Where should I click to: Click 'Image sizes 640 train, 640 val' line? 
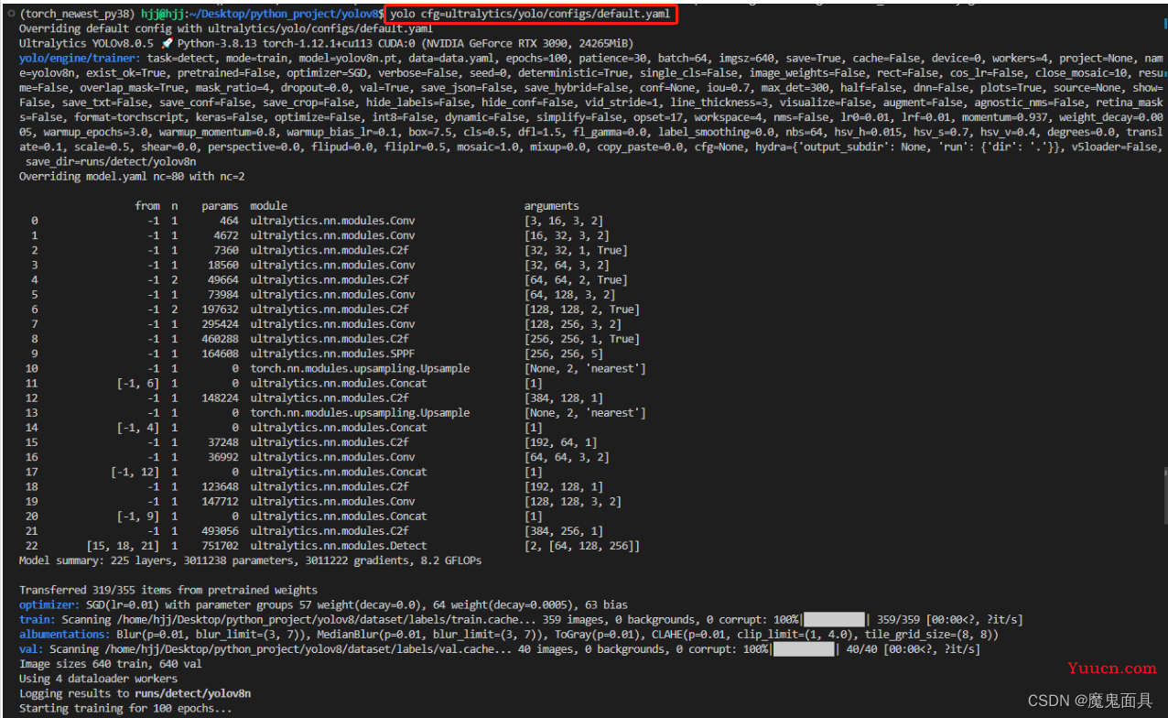pyautogui.click(x=111, y=664)
